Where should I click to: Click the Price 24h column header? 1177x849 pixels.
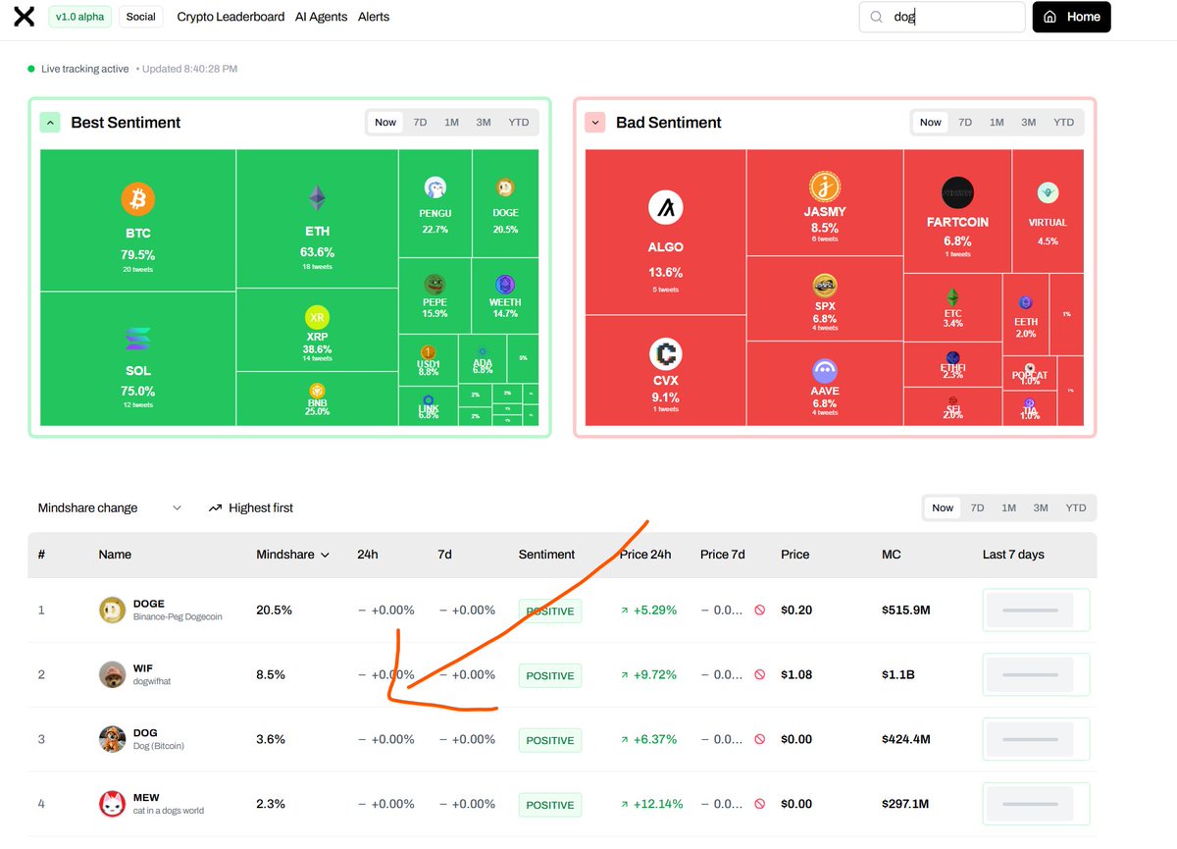pyautogui.click(x=645, y=555)
